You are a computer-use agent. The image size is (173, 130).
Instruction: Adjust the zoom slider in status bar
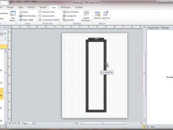tap(164, 127)
